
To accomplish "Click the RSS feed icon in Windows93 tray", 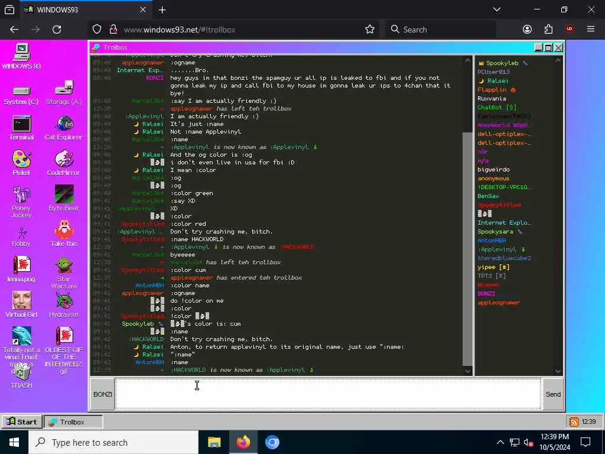I will click(574, 421).
